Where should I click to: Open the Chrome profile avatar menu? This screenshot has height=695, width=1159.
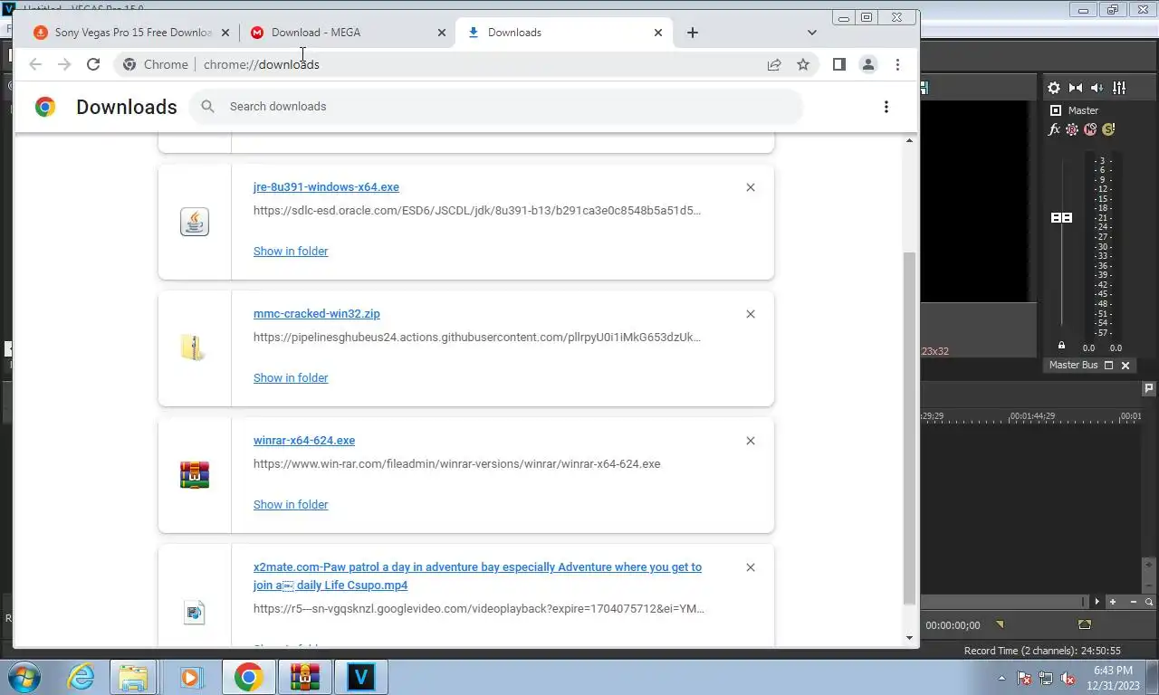(x=868, y=64)
